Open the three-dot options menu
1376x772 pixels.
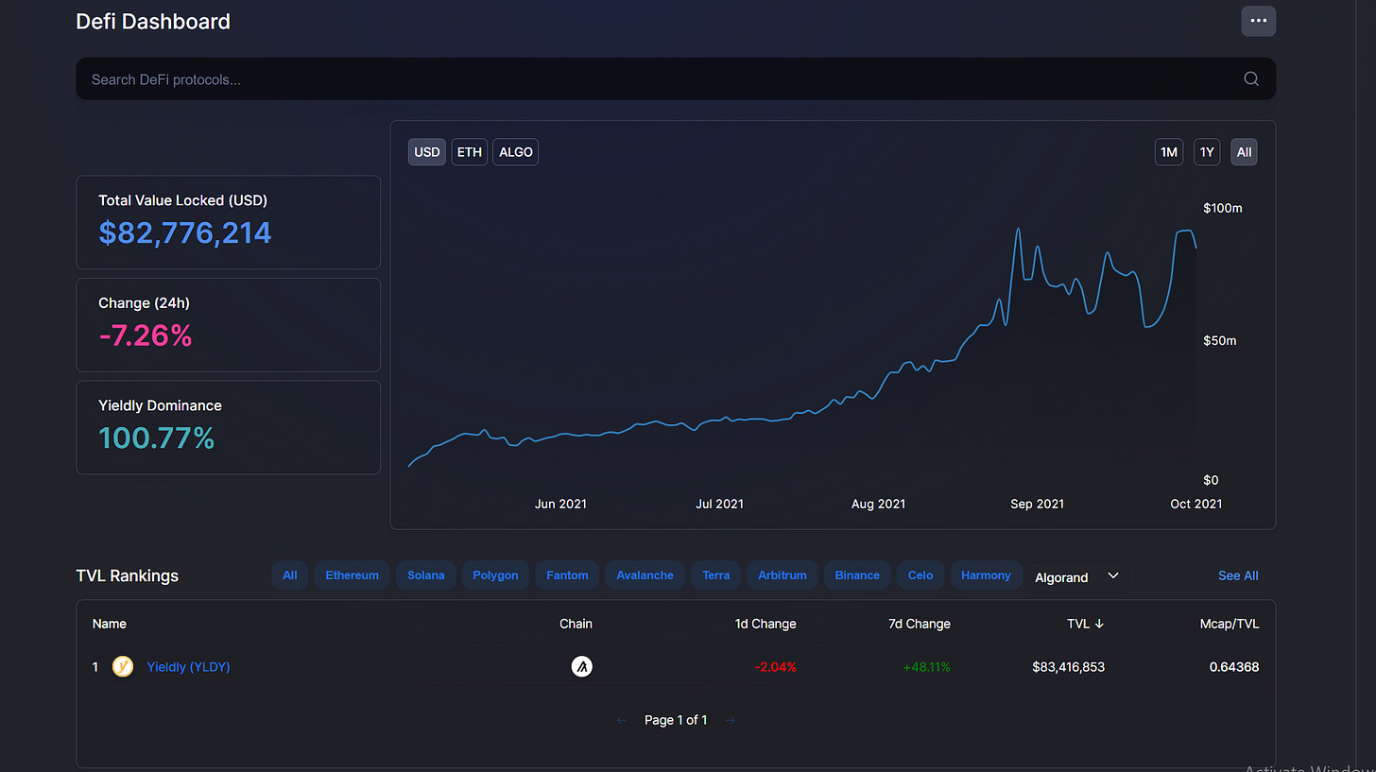click(1258, 21)
